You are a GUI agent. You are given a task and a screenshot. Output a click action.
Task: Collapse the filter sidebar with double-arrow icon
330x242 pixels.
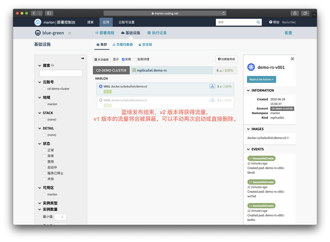coord(82,59)
